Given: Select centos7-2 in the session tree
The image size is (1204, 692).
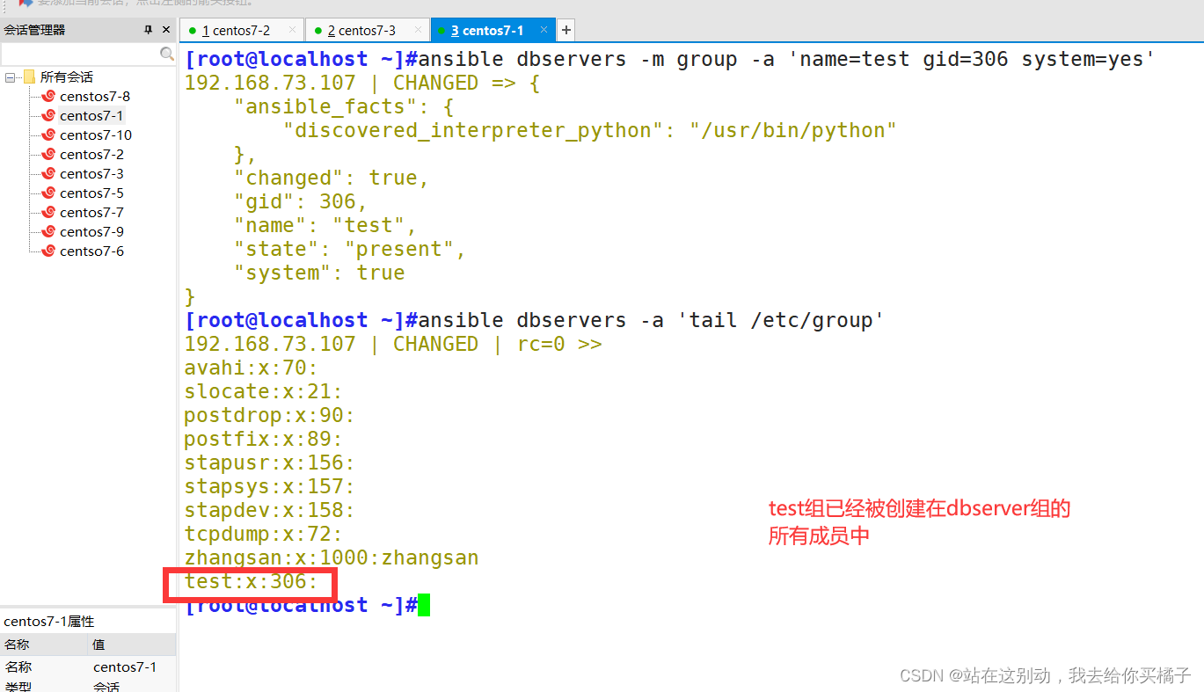Looking at the screenshot, I should point(92,155).
